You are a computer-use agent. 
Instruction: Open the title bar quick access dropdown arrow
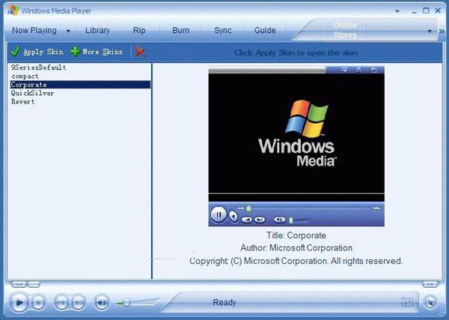click(x=397, y=11)
